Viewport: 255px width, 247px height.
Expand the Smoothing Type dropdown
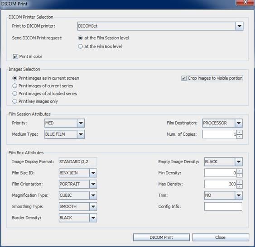(93, 207)
